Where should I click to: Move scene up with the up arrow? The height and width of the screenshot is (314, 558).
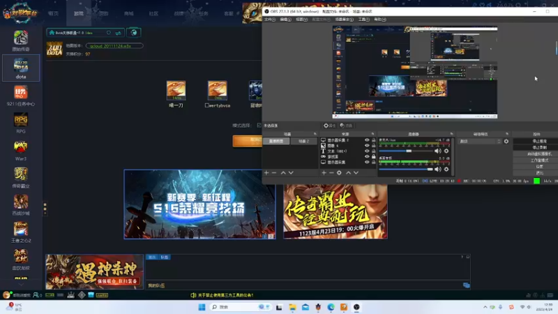(283, 172)
